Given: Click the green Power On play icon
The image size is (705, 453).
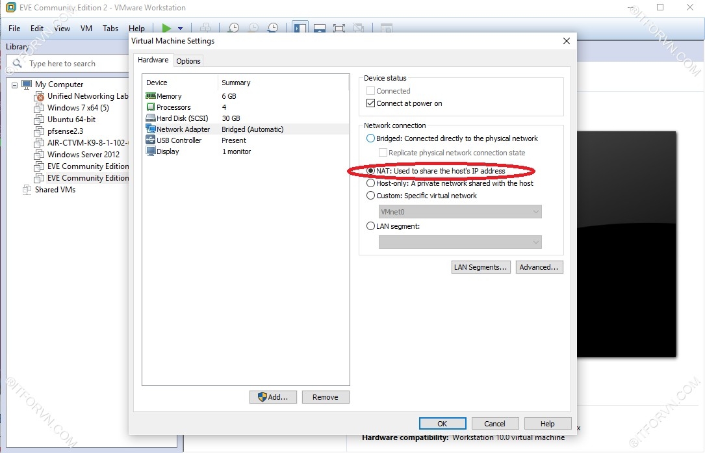Looking at the screenshot, I should pyautogui.click(x=167, y=28).
